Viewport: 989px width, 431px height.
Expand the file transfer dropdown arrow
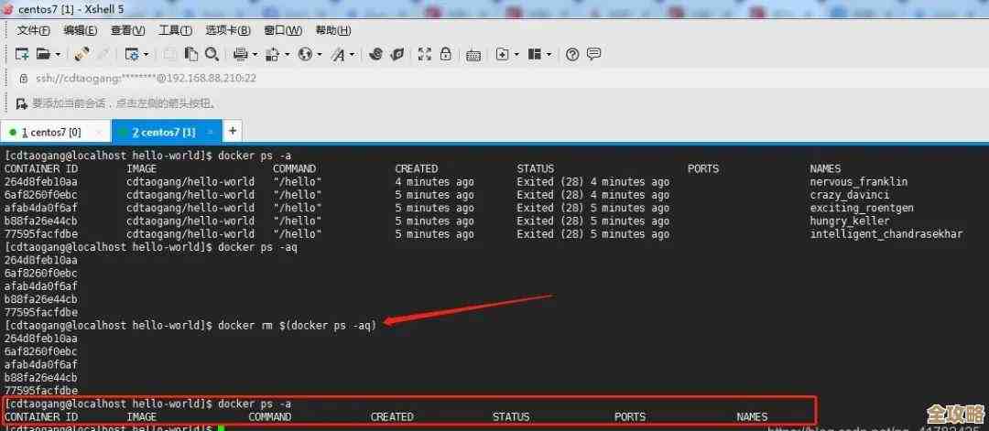[x=287, y=55]
